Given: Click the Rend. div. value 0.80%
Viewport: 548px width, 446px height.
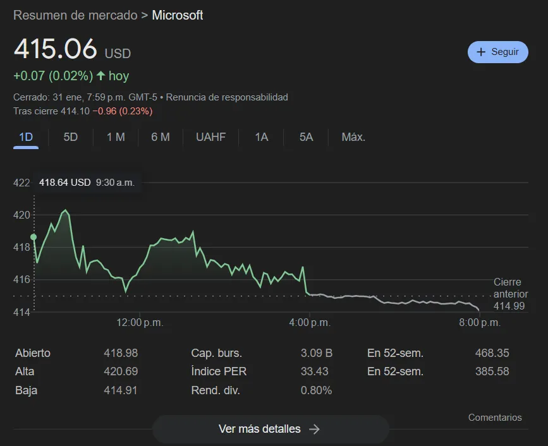Looking at the screenshot, I should (316, 390).
